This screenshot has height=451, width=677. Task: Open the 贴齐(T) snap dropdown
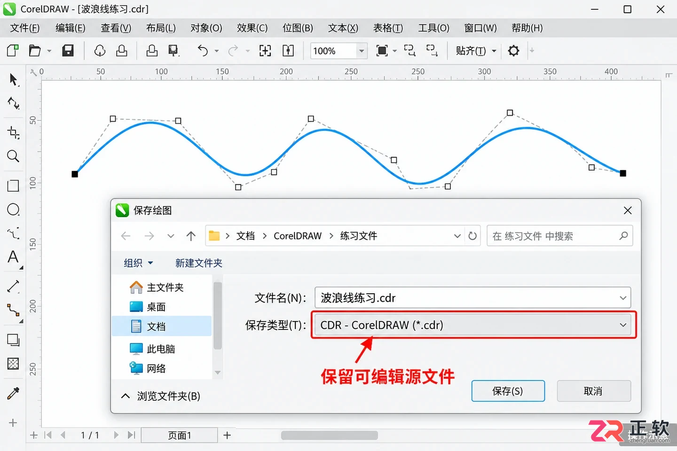click(x=494, y=51)
